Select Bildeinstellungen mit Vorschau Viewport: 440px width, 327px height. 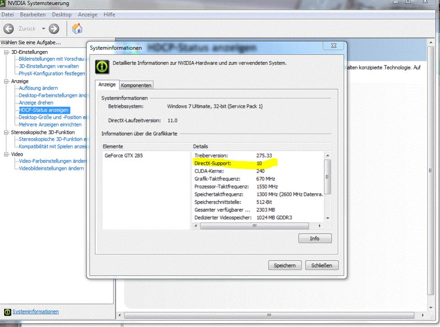[x=53, y=59]
